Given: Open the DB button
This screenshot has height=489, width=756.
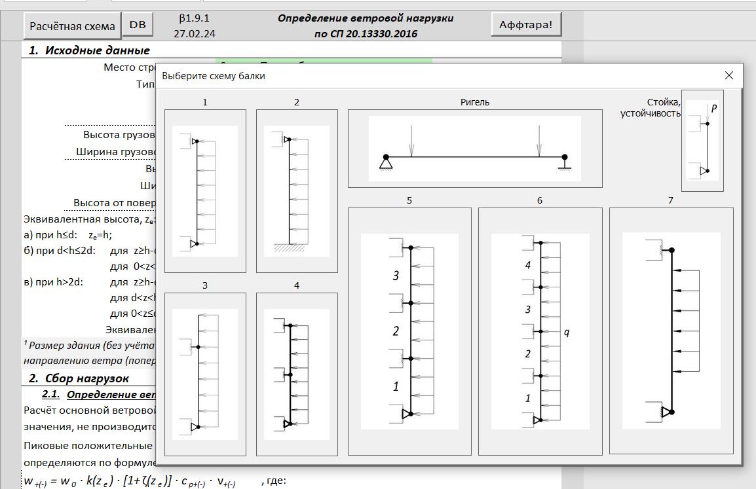Looking at the screenshot, I should (138, 25).
